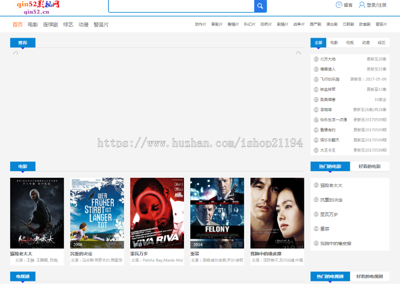Open ranked item 大王小王
This screenshot has width=400, height=284.
click(328, 150)
